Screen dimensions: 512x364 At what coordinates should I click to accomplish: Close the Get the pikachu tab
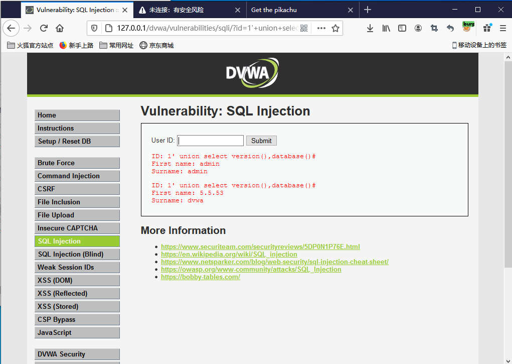pyautogui.click(x=351, y=10)
